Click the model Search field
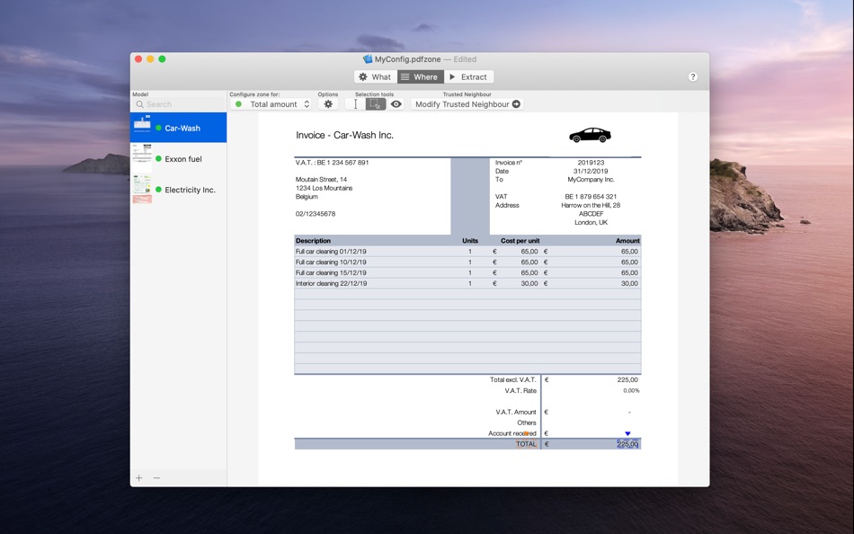854x534 pixels. [x=180, y=104]
